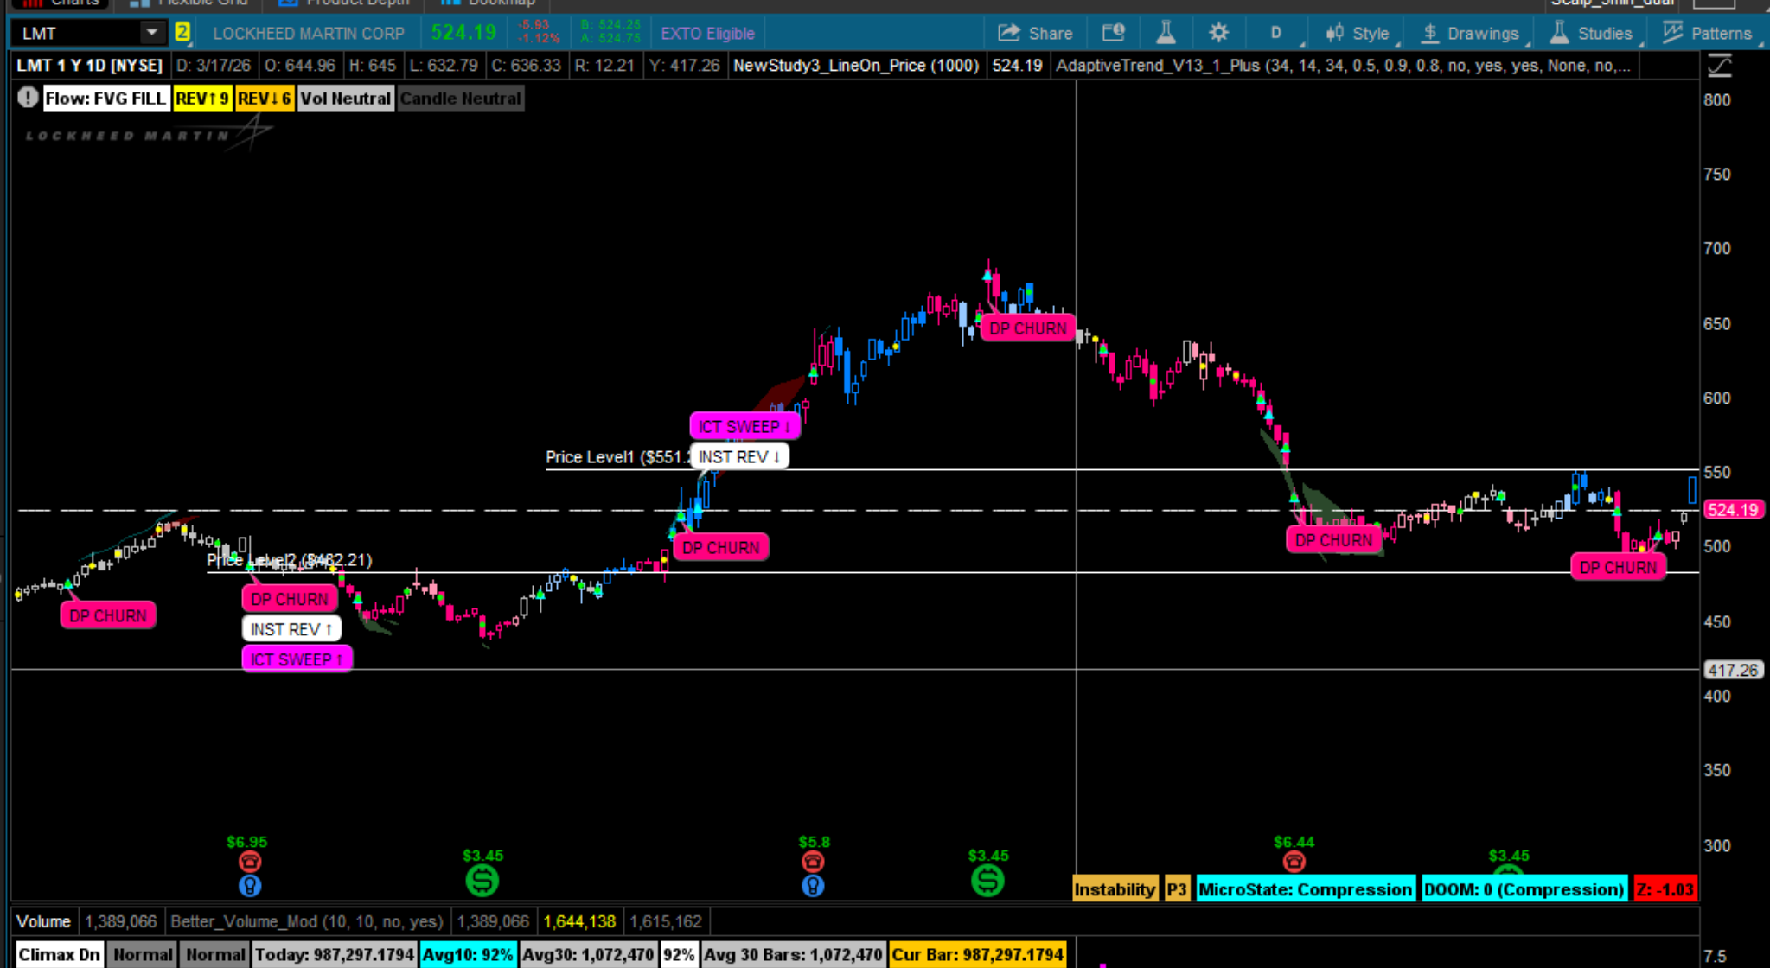
Task: Click the D: 3/17/26 date readout
Action: pyautogui.click(x=213, y=66)
